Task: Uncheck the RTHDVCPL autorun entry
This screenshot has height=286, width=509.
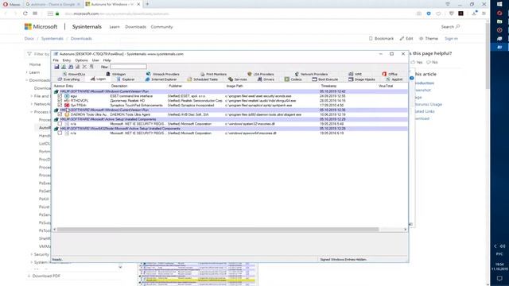Action: coord(60,101)
